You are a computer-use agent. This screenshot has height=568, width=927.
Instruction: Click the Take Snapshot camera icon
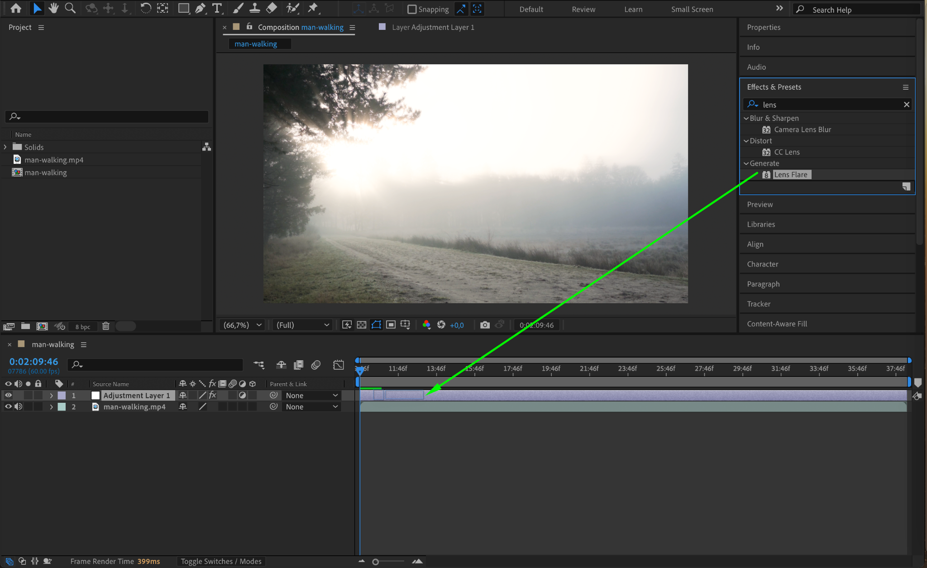(485, 325)
